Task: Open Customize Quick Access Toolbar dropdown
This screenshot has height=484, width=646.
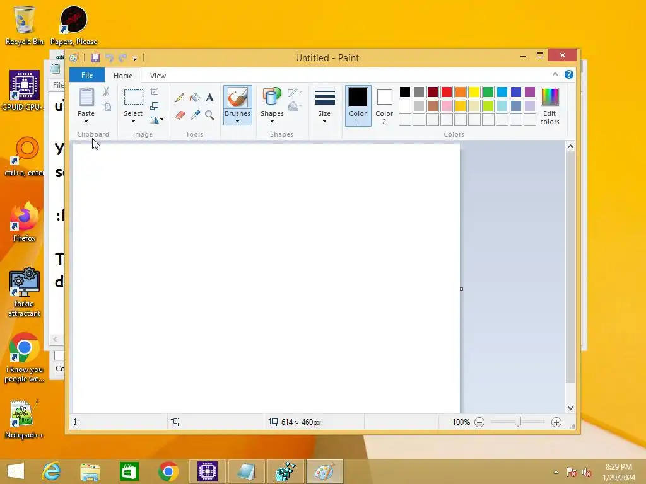Action: tap(135, 58)
